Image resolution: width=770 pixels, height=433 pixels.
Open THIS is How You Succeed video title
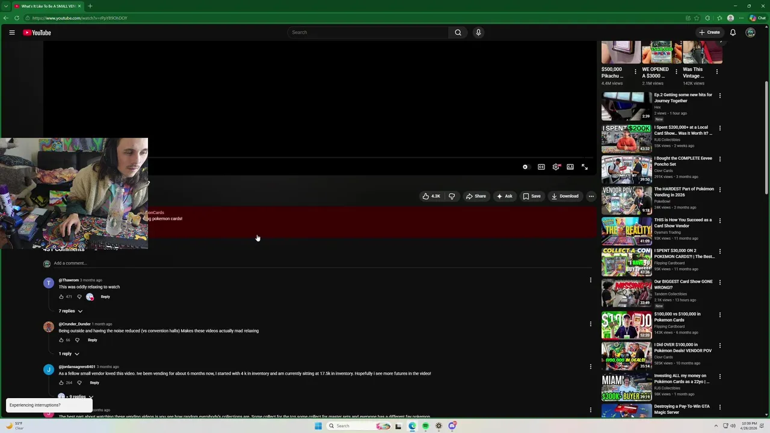pos(683,223)
